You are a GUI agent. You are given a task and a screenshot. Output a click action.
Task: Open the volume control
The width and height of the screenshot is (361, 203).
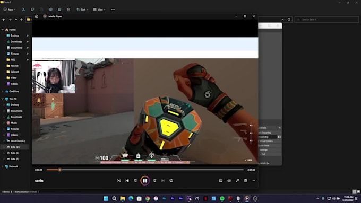(229, 181)
